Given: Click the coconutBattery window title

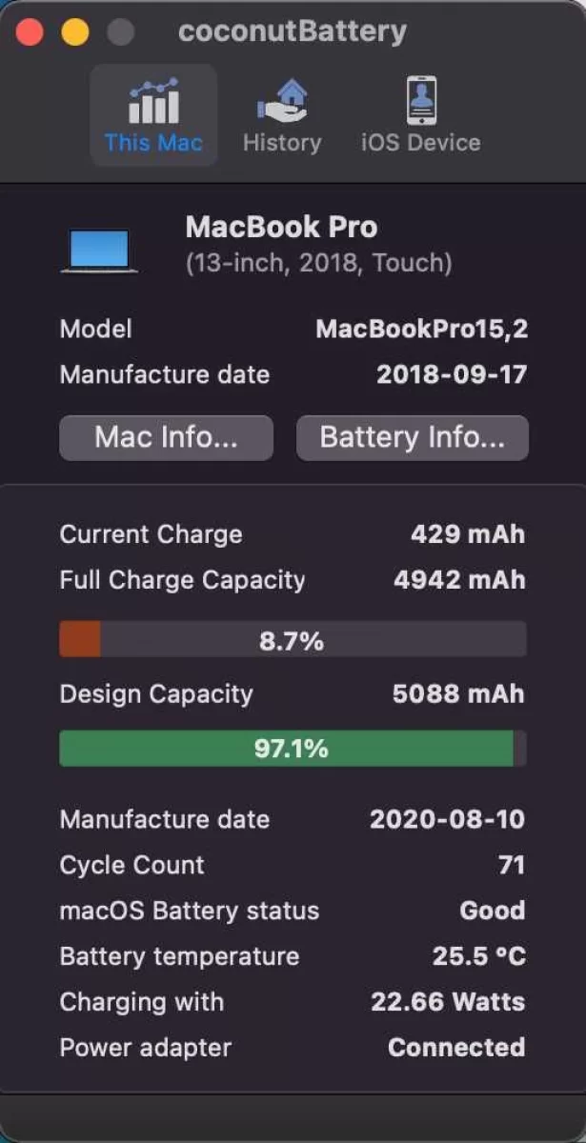Looking at the screenshot, I should (x=293, y=31).
